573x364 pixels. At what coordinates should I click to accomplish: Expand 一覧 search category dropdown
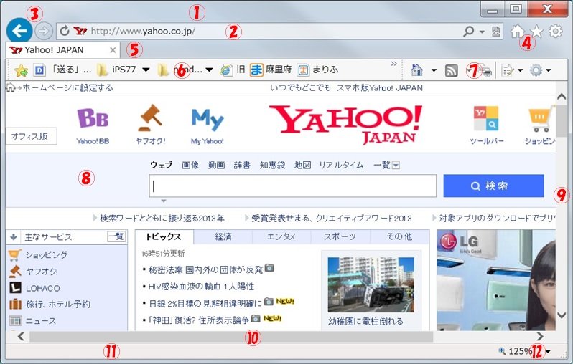(x=396, y=166)
